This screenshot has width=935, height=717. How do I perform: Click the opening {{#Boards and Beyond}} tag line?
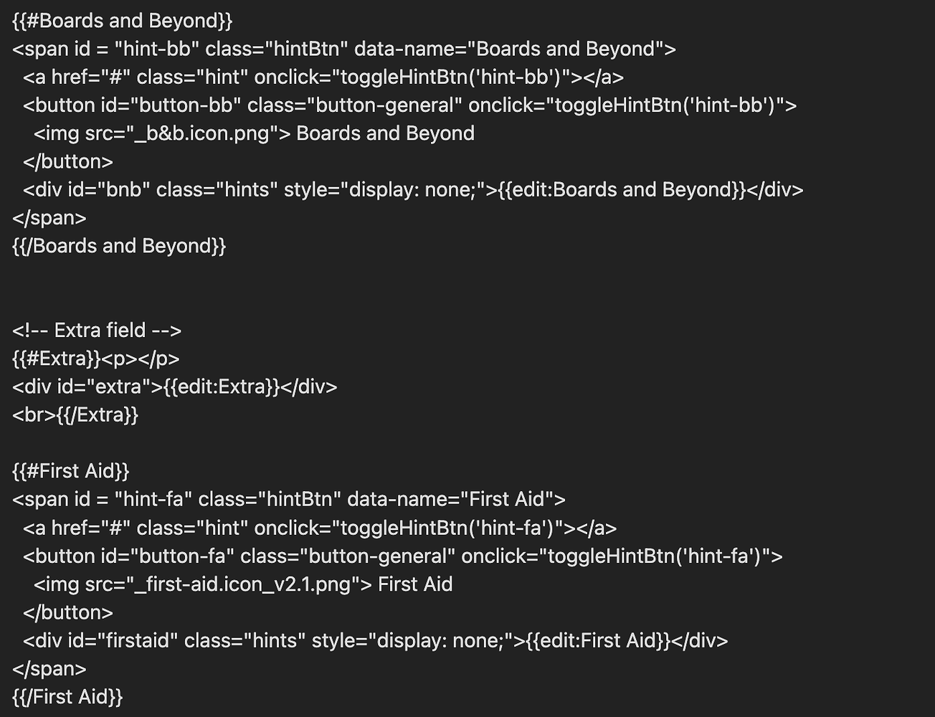[x=122, y=21]
